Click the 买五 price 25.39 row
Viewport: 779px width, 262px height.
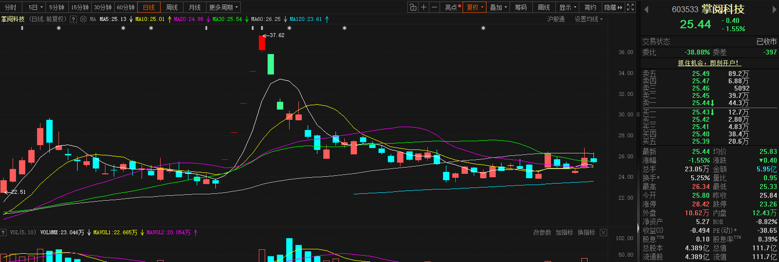point(710,141)
